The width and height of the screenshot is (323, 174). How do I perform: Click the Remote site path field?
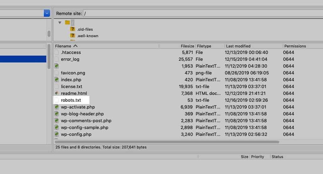point(203,13)
